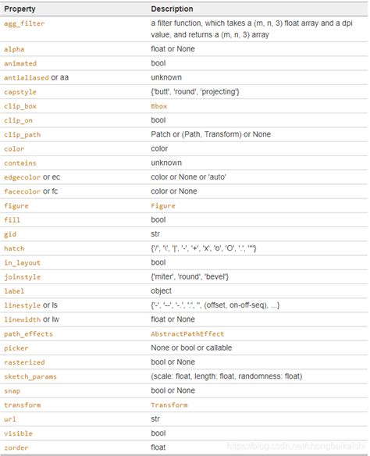370x456 pixels.
Task: Click the linewidth property link
Action: point(22,319)
